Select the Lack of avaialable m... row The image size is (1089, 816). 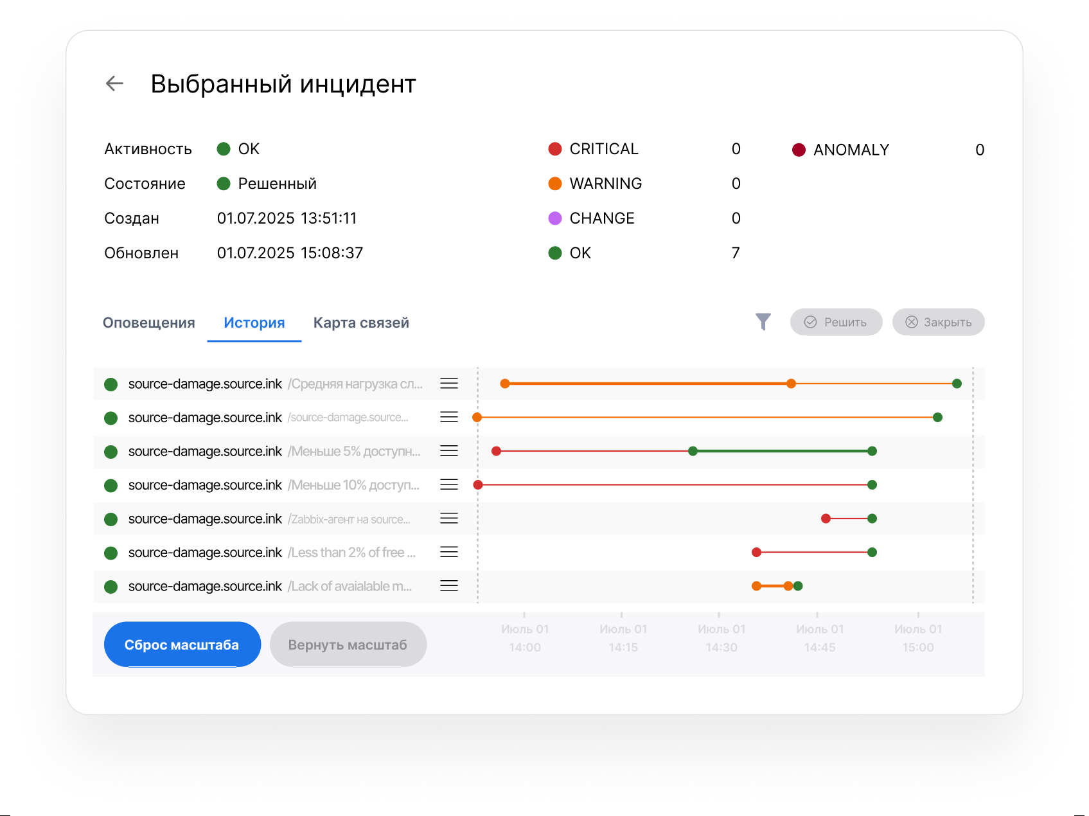(x=270, y=586)
